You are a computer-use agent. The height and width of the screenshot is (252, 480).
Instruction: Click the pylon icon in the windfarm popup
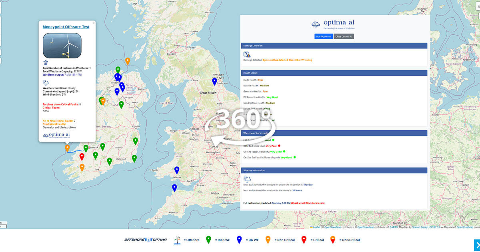click(46, 63)
